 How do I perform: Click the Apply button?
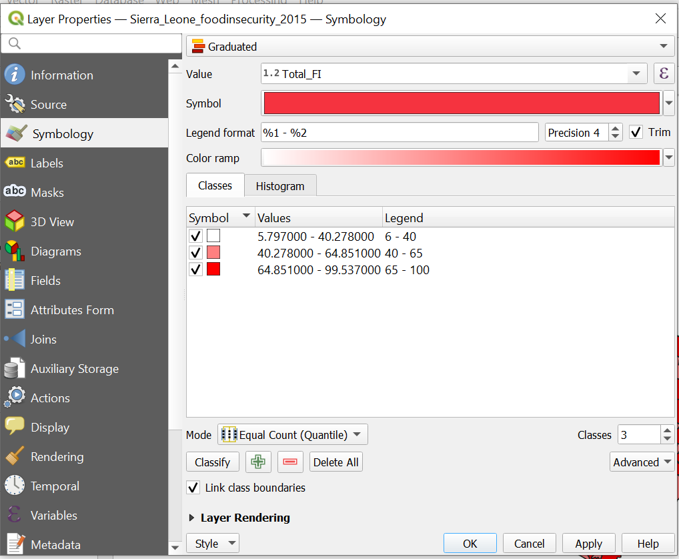point(588,544)
